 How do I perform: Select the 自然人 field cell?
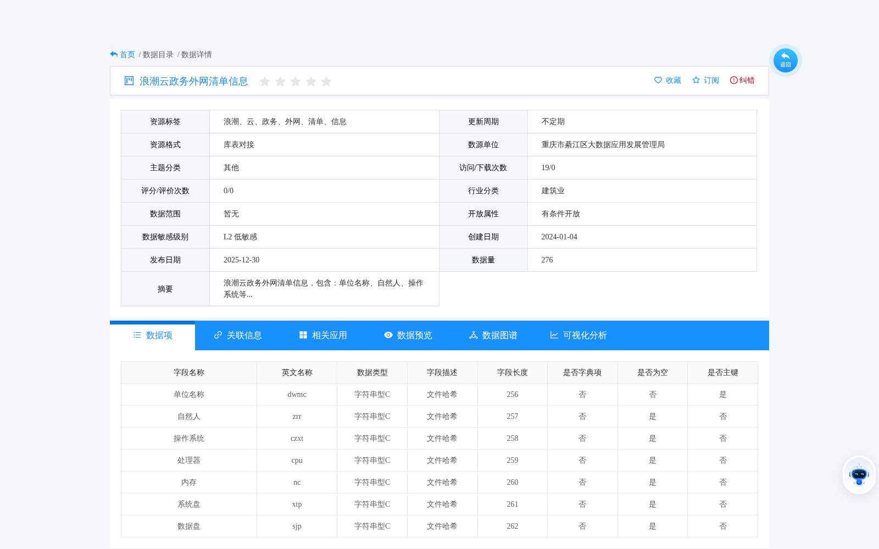click(x=189, y=416)
